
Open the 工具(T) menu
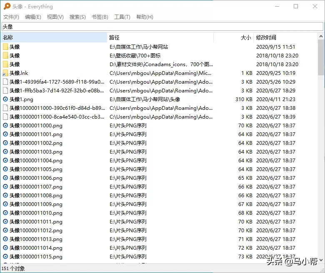(x=122, y=17)
